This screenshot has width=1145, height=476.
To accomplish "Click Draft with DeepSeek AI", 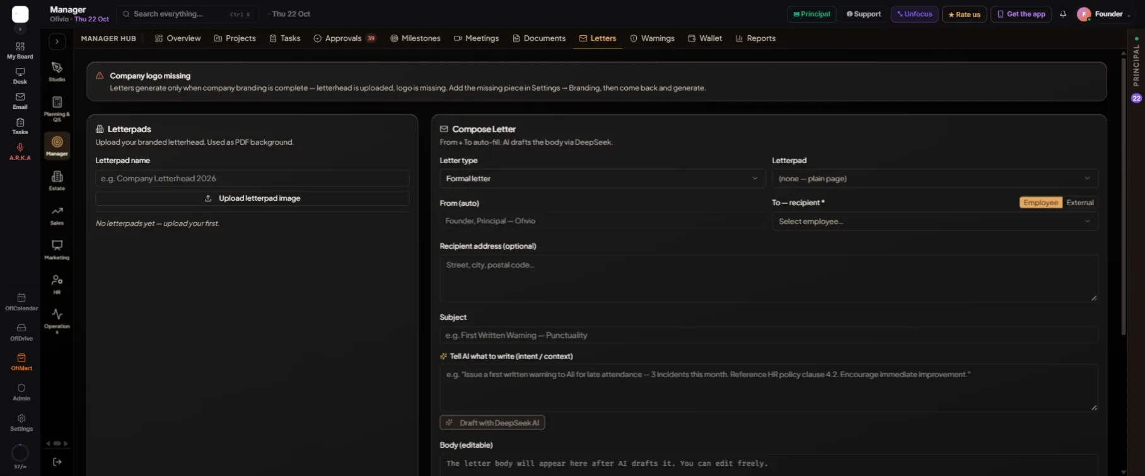I will coord(492,422).
